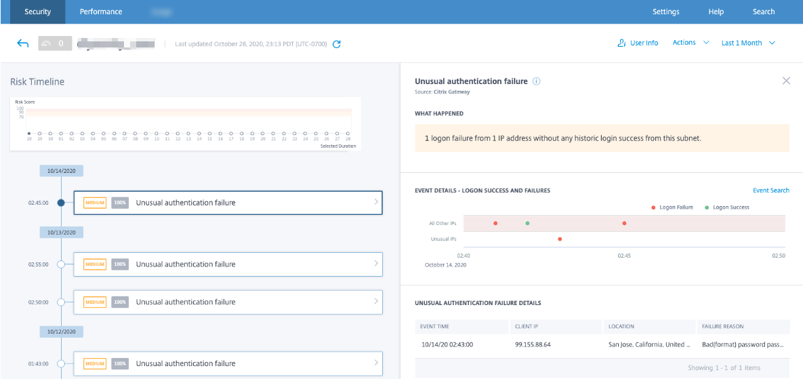Select the 10/12/2020 date label

pos(62,332)
